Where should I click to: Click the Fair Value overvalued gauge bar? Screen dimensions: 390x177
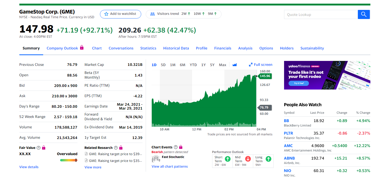click(69, 160)
